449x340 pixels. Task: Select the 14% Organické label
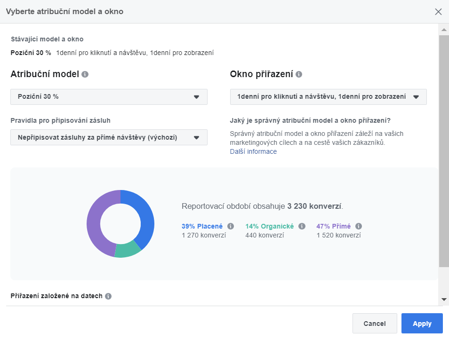(270, 226)
